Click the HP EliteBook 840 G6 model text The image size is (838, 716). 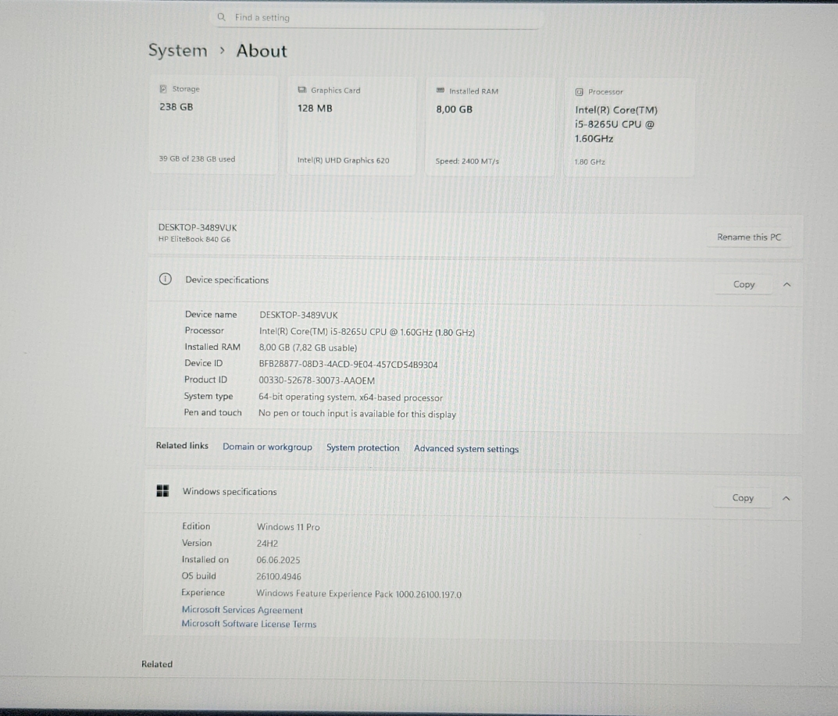(194, 240)
